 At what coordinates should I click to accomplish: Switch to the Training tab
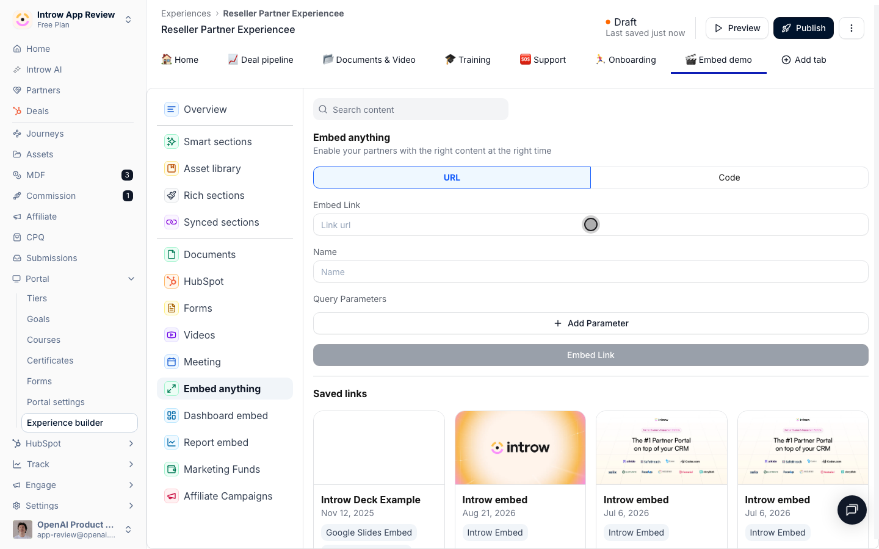tap(468, 60)
